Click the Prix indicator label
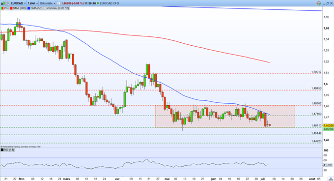 click(x=6, y=8)
